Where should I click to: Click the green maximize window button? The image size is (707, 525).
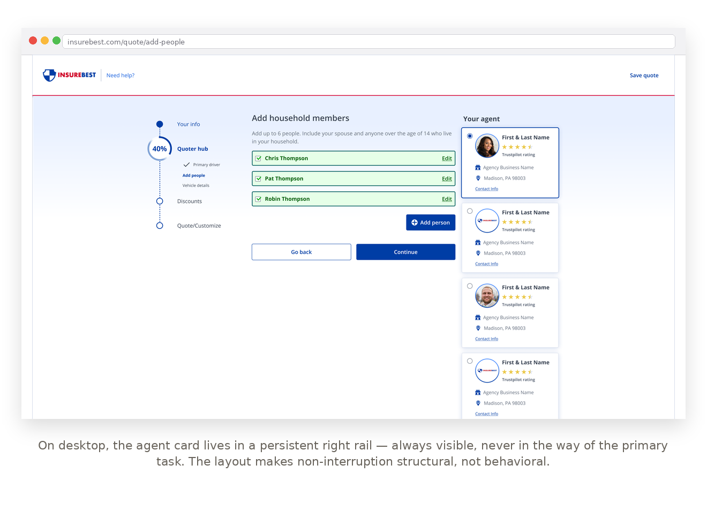[56, 41]
